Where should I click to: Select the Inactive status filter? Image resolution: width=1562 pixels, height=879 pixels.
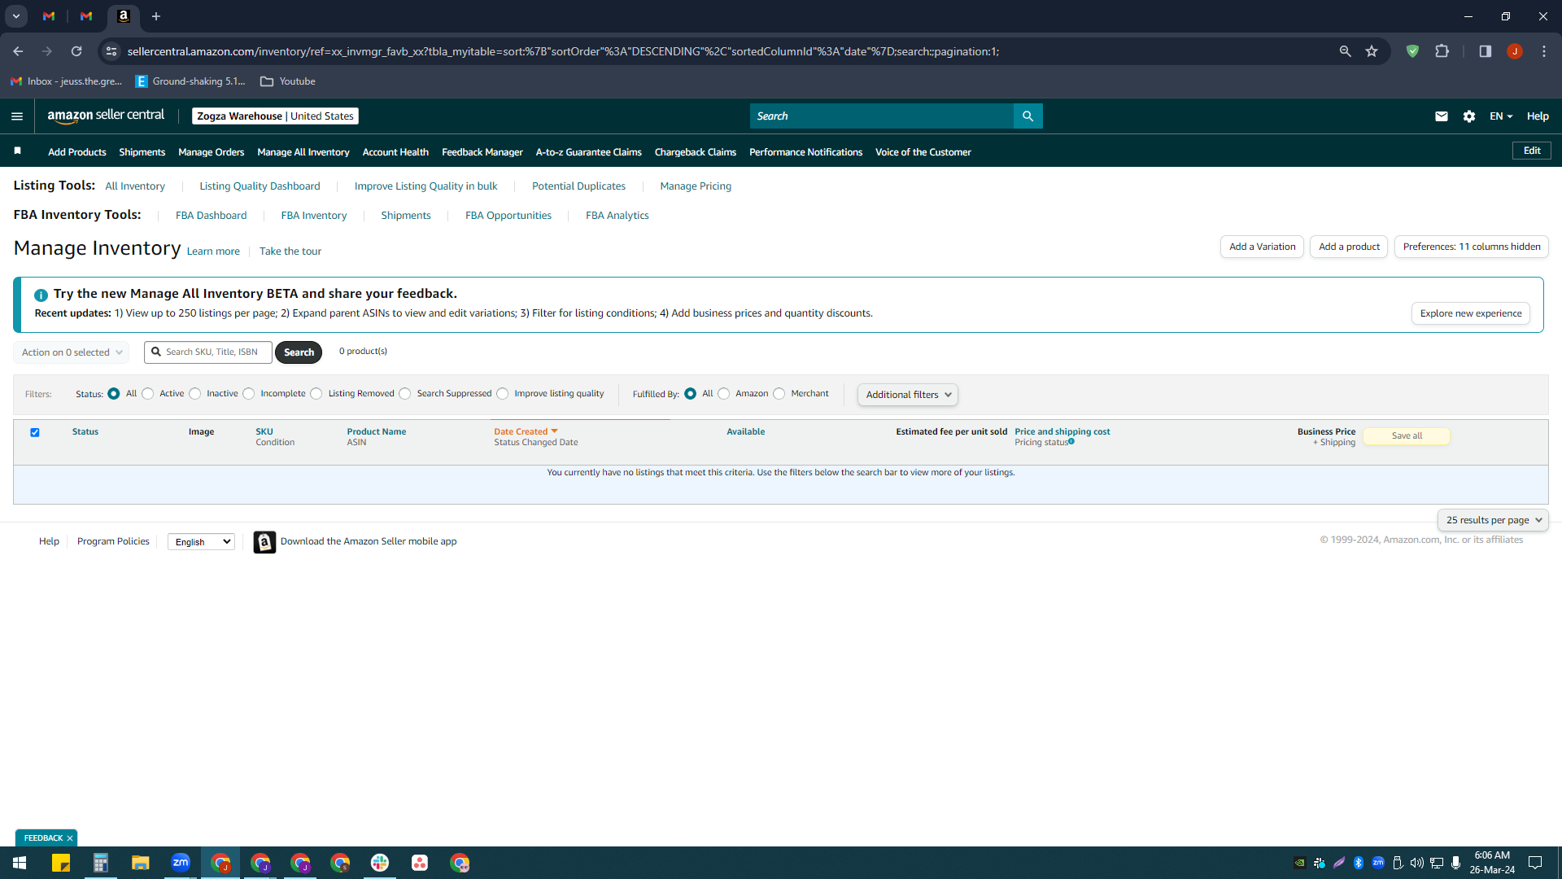pos(194,394)
